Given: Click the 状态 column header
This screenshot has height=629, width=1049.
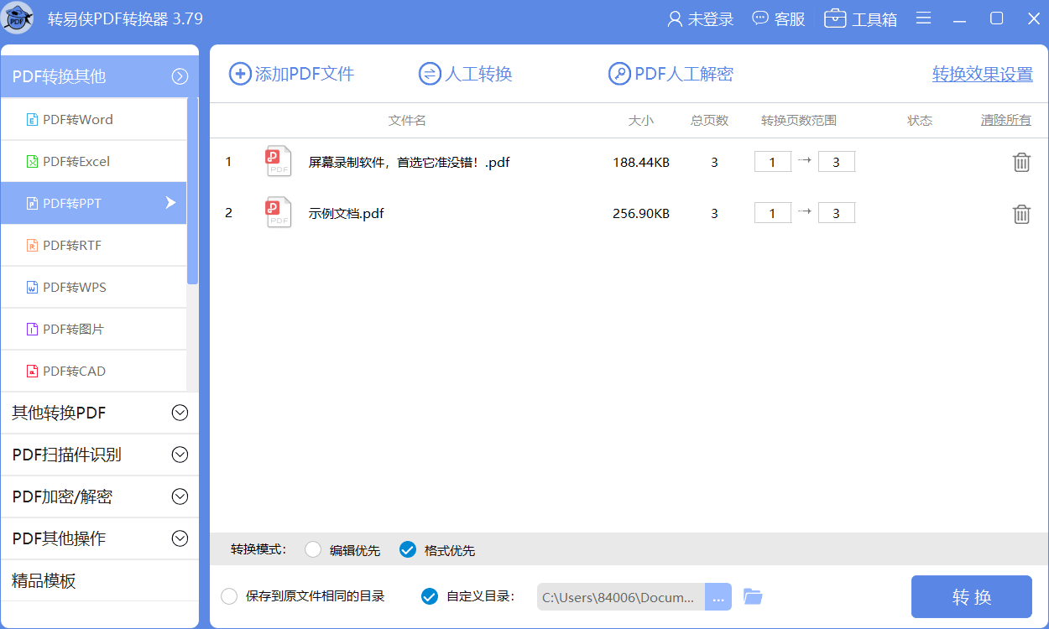Looking at the screenshot, I should (920, 121).
